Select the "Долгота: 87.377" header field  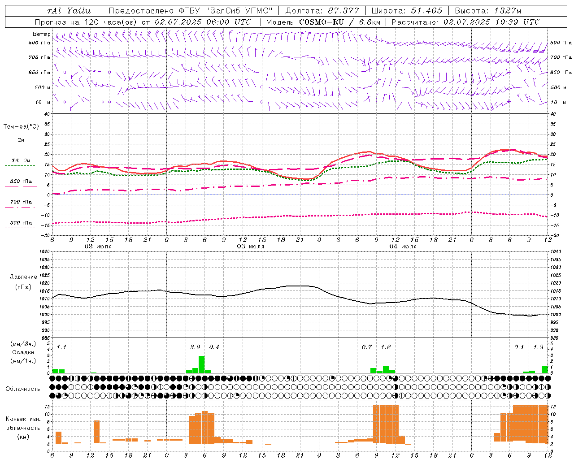click(x=322, y=11)
